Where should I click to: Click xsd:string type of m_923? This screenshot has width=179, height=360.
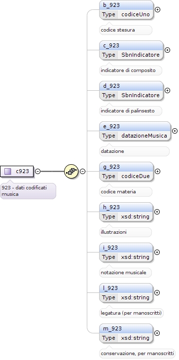coord(135,338)
